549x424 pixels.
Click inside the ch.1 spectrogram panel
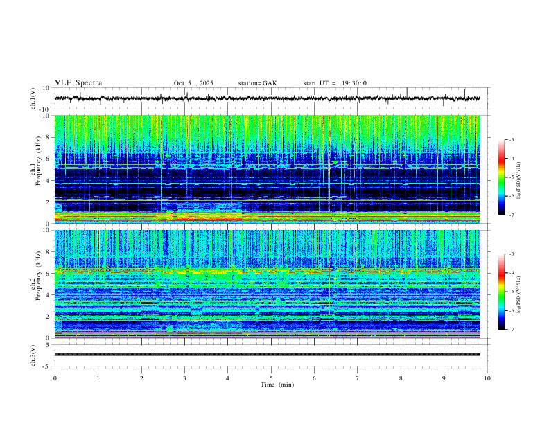click(x=267, y=169)
